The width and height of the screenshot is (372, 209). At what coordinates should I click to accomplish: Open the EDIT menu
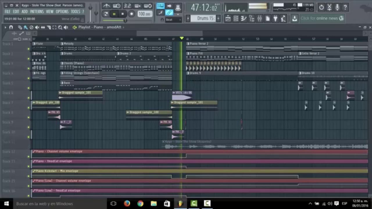click(x=16, y=12)
